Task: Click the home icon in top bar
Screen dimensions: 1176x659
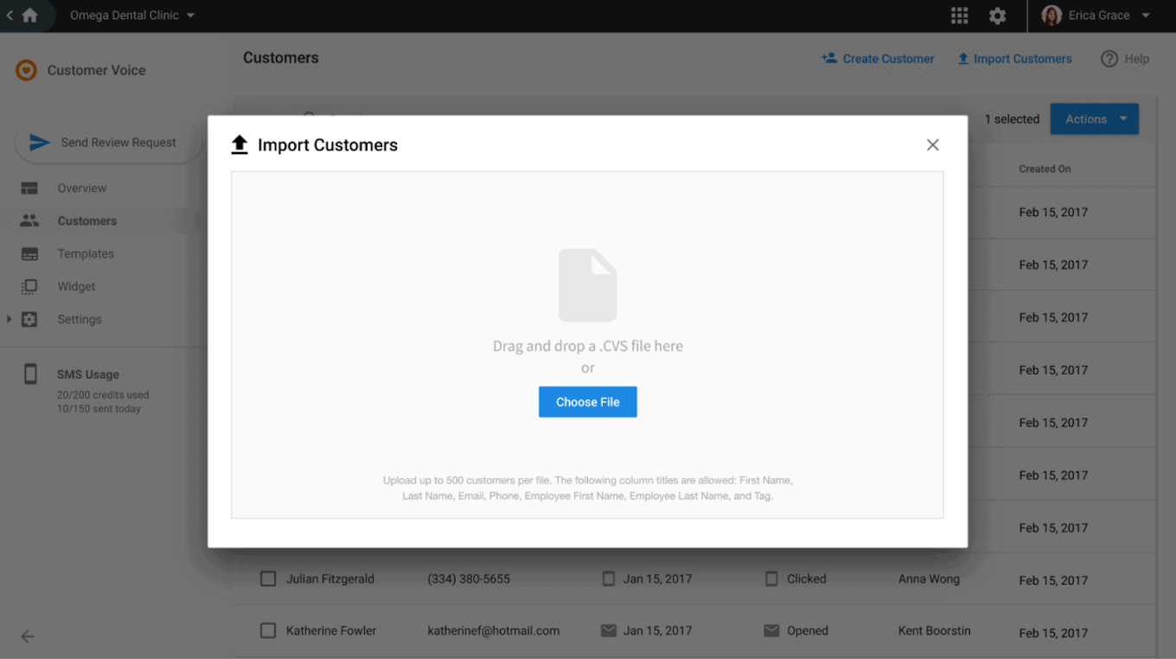Action: (30, 16)
